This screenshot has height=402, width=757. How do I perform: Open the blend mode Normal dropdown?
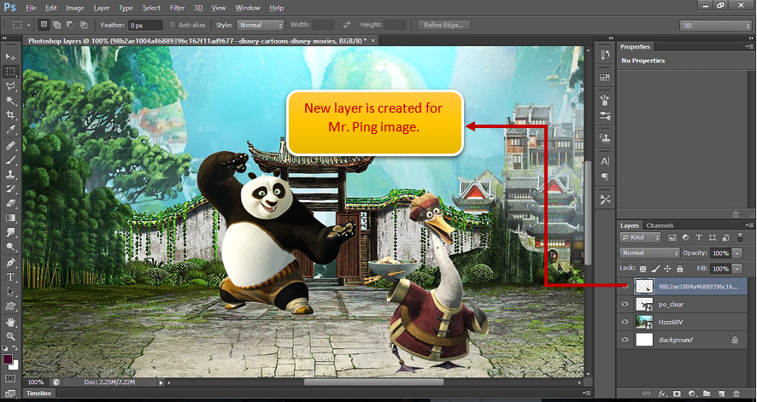click(x=649, y=253)
